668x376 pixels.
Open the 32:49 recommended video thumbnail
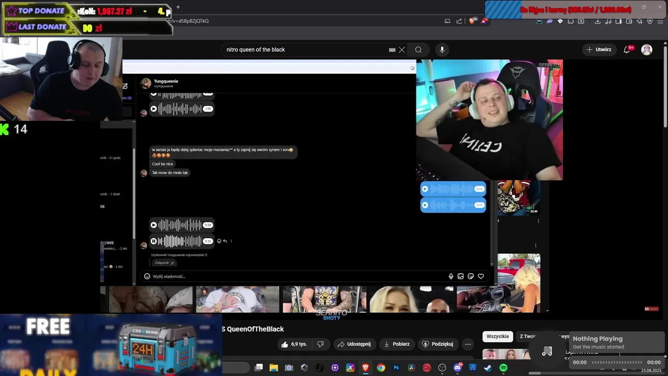pyautogui.click(x=519, y=197)
